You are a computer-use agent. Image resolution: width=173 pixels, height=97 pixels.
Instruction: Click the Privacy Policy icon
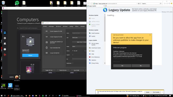tap(90, 63)
